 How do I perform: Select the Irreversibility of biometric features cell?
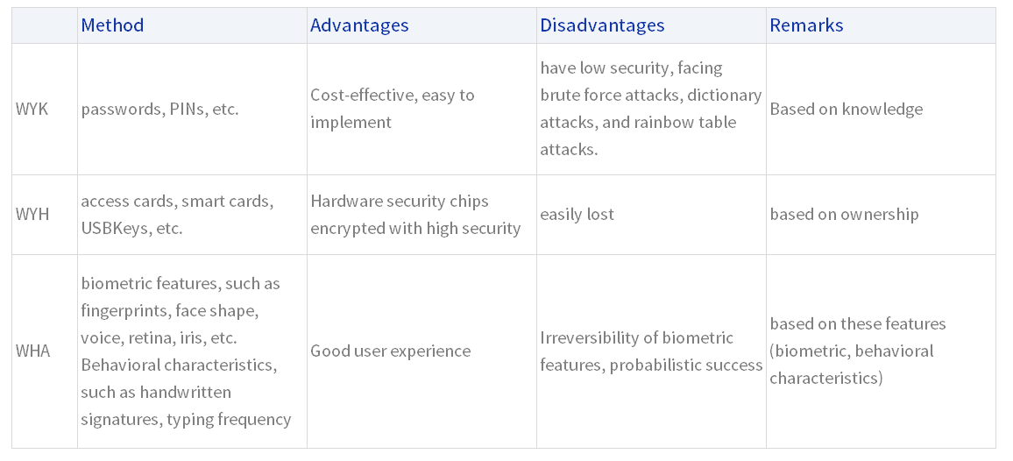[651, 351]
